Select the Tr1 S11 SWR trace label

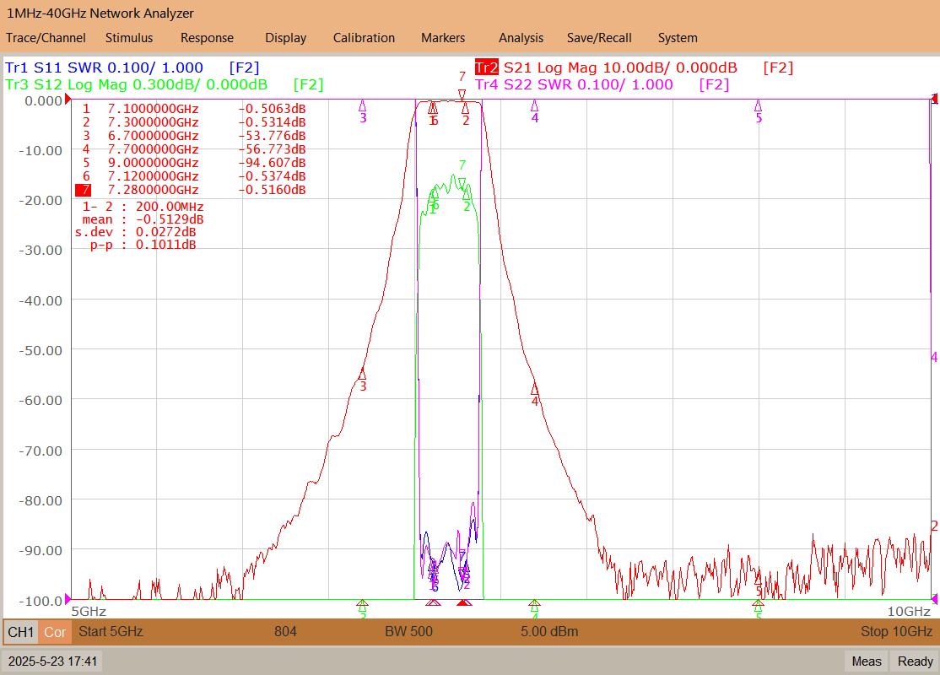pos(132,67)
